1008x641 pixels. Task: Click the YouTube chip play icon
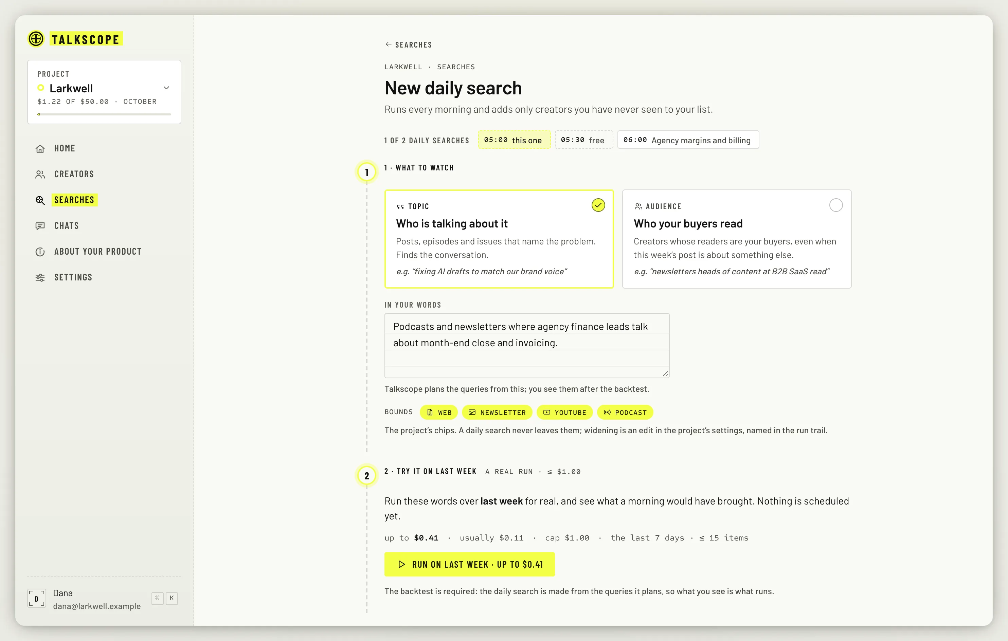point(547,413)
